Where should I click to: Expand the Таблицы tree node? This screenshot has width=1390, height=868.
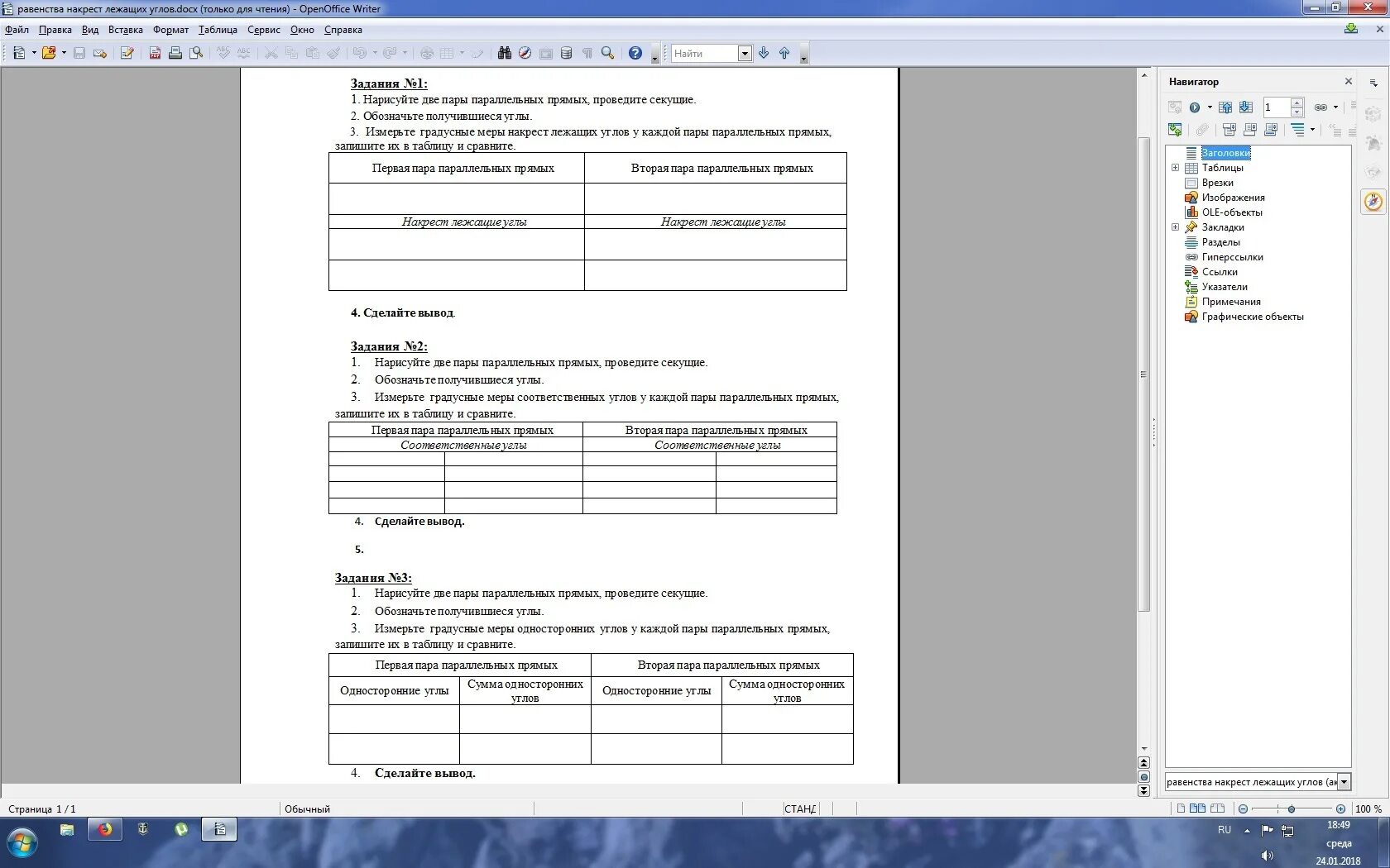click(1175, 168)
